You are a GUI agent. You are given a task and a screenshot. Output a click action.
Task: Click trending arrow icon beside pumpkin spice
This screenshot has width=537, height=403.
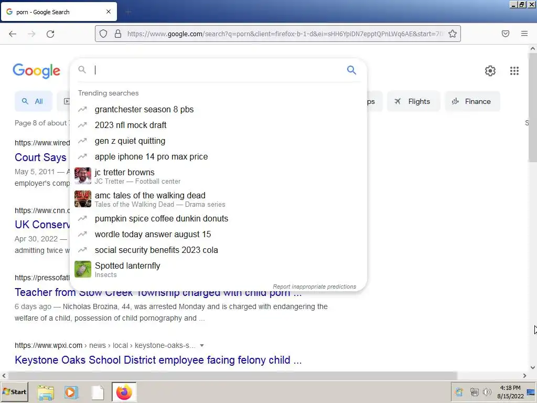pos(82,219)
